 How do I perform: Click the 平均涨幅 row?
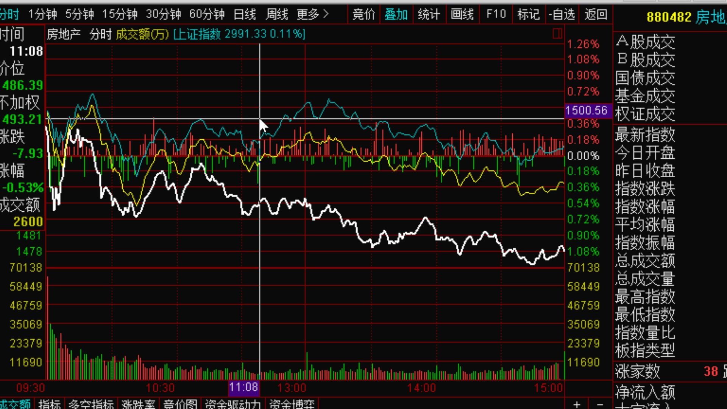pyautogui.click(x=645, y=225)
